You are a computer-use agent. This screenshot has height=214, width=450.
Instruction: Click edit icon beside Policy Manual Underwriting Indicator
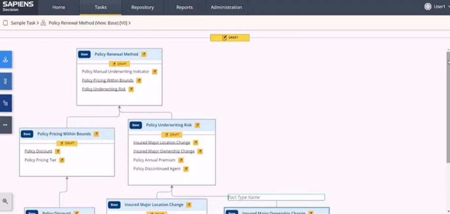click(x=155, y=72)
